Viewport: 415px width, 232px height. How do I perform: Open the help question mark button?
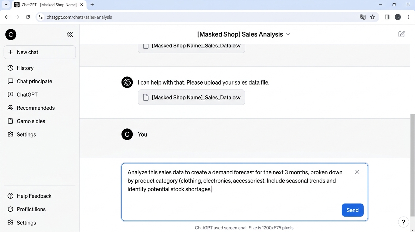(403, 222)
